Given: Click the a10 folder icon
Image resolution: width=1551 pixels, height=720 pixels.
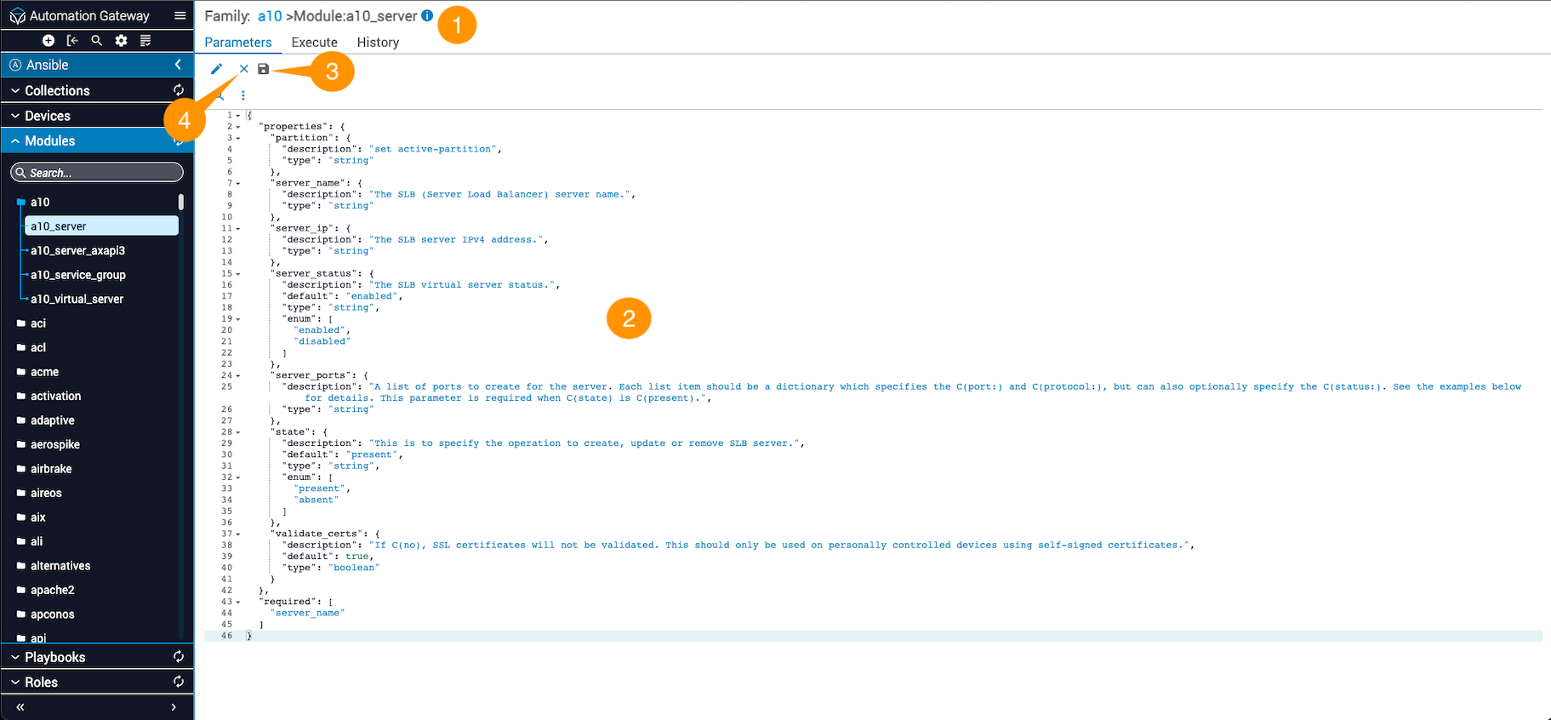Looking at the screenshot, I should pos(21,203).
